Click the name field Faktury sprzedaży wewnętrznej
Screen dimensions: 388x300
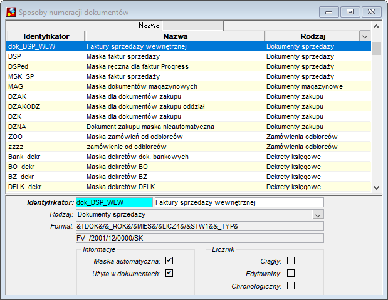coord(239,202)
